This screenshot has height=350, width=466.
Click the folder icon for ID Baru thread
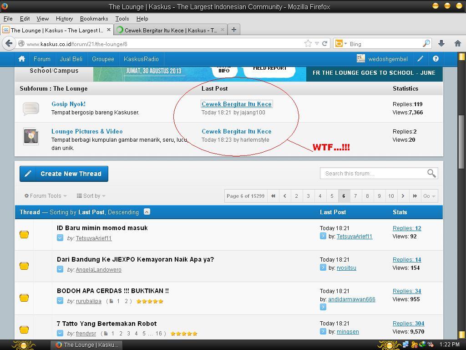coord(24,235)
